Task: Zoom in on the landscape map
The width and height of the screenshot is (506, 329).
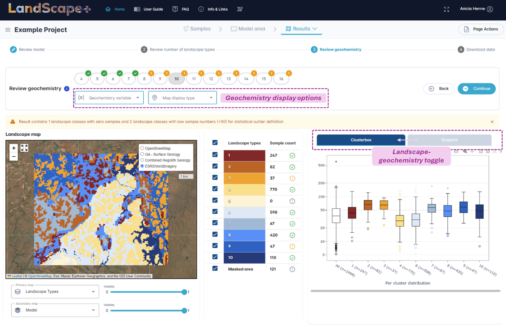Action: [x=14, y=148]
